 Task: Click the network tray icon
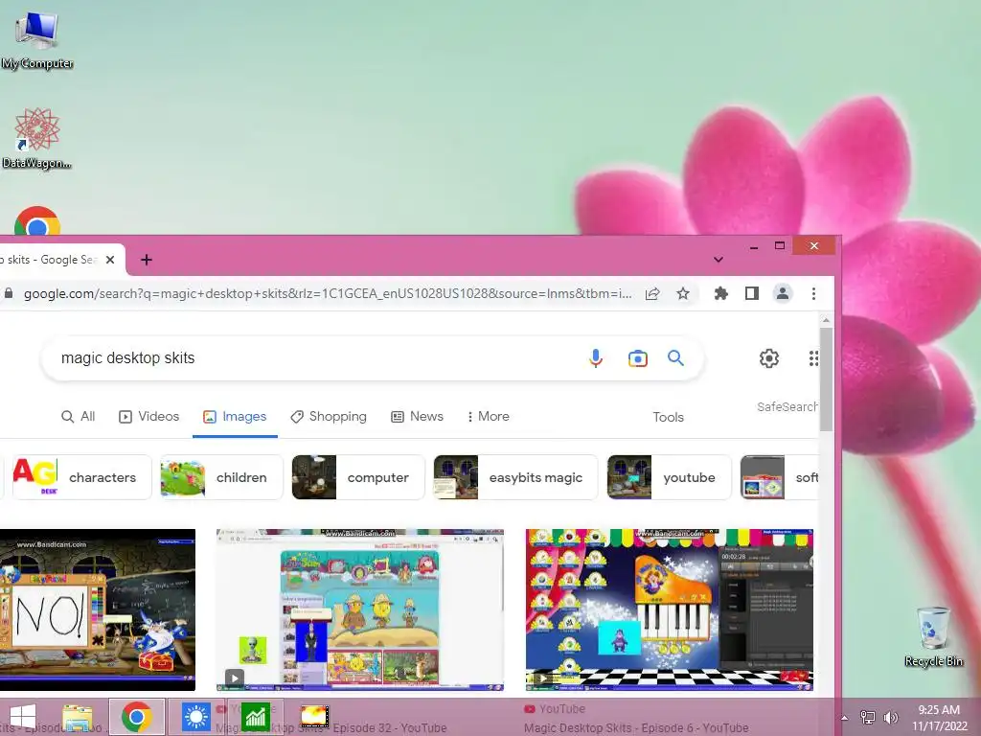click(868, 718)
